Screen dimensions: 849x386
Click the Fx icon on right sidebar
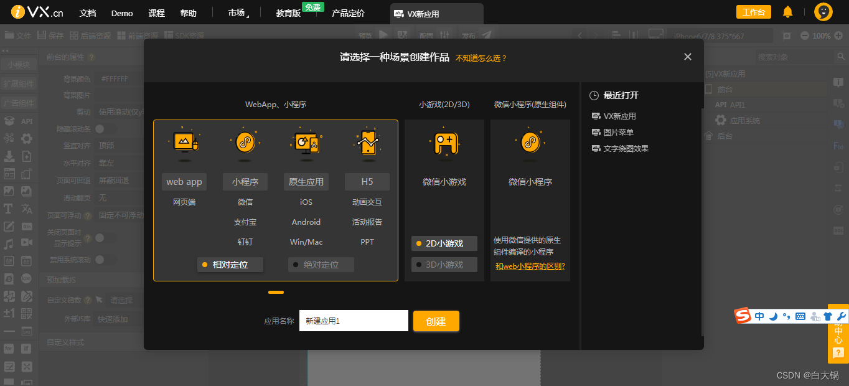(838, 146)
